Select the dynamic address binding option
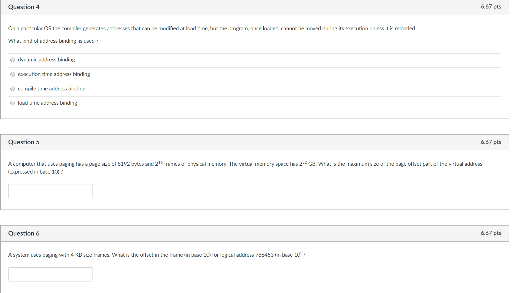Viewport: 512px width, 293px height. [12, 60]
